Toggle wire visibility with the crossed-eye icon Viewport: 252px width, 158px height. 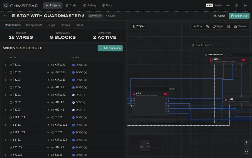tap(207, 26)
